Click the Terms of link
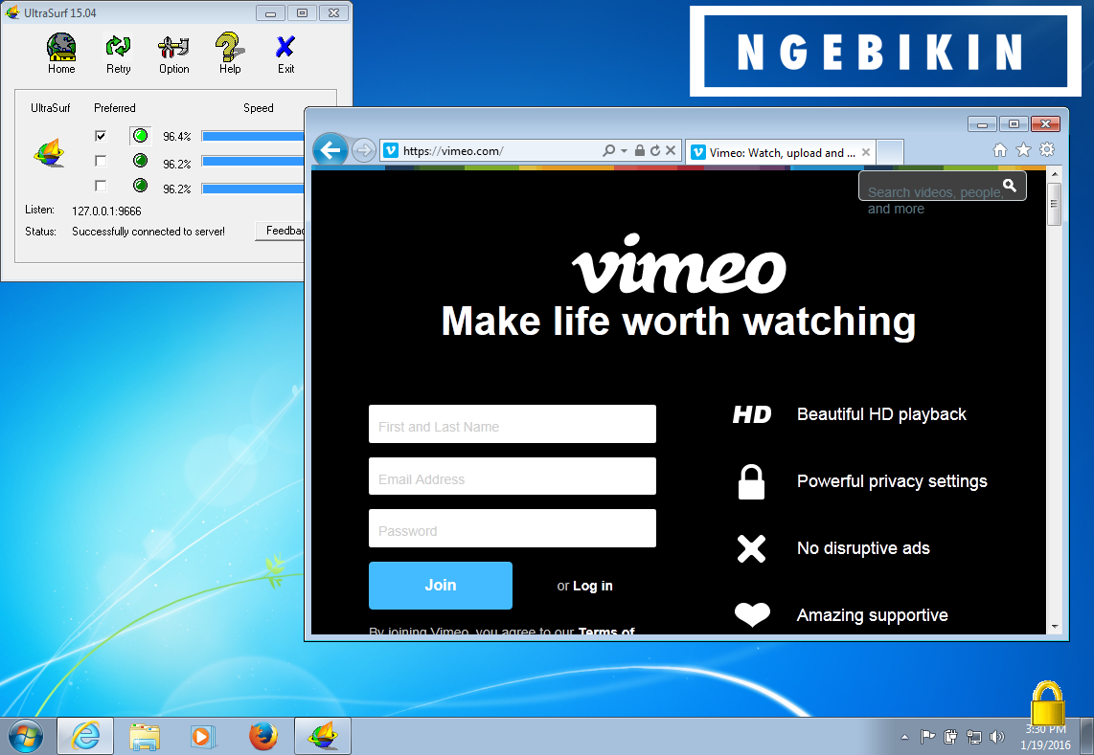 coord(606,630)
